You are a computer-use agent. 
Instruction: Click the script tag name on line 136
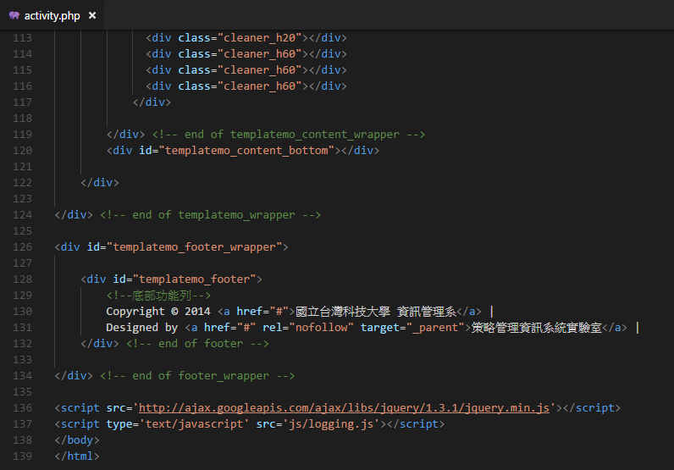coord(80,407)
